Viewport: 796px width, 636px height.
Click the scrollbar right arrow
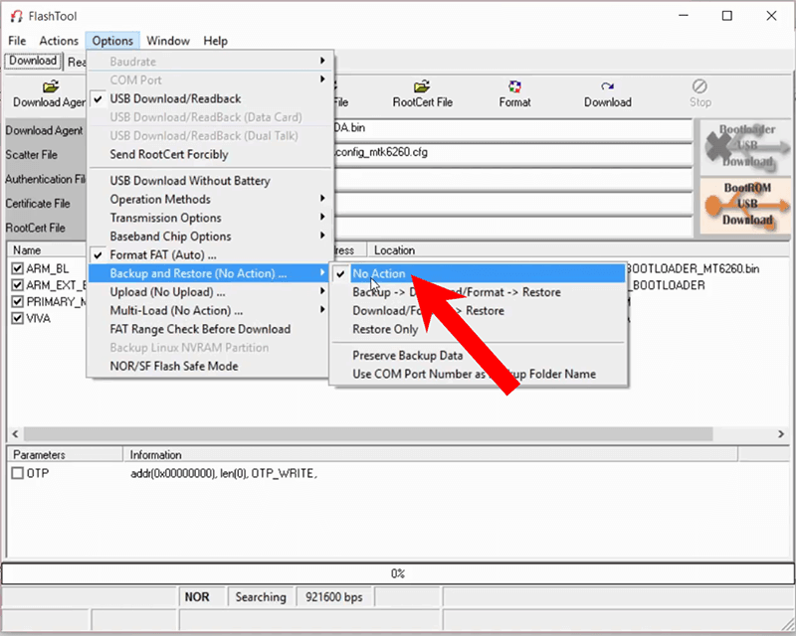click(781, 434)
